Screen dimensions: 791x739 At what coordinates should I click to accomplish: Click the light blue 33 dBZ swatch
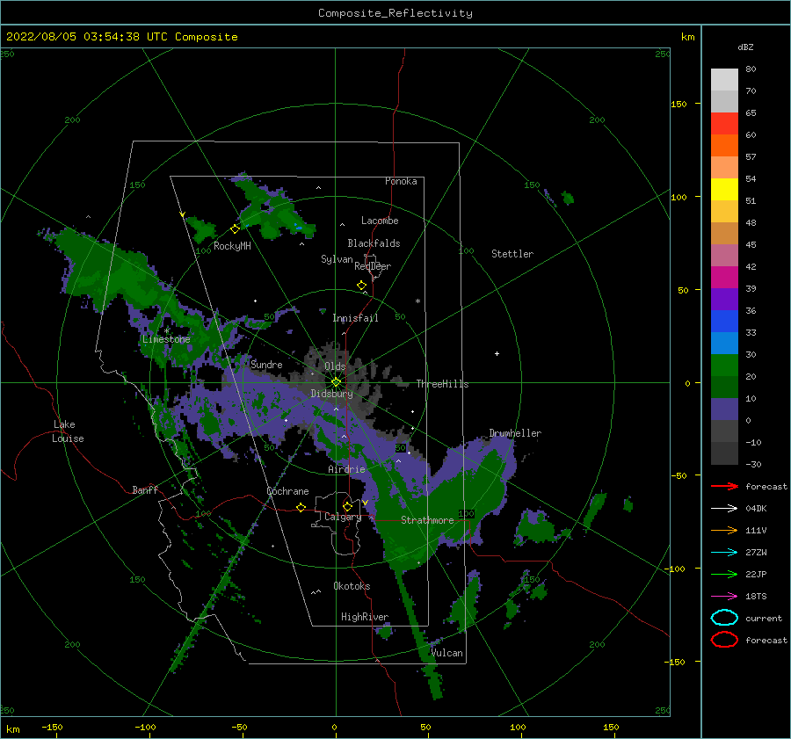tap(724, 343)
